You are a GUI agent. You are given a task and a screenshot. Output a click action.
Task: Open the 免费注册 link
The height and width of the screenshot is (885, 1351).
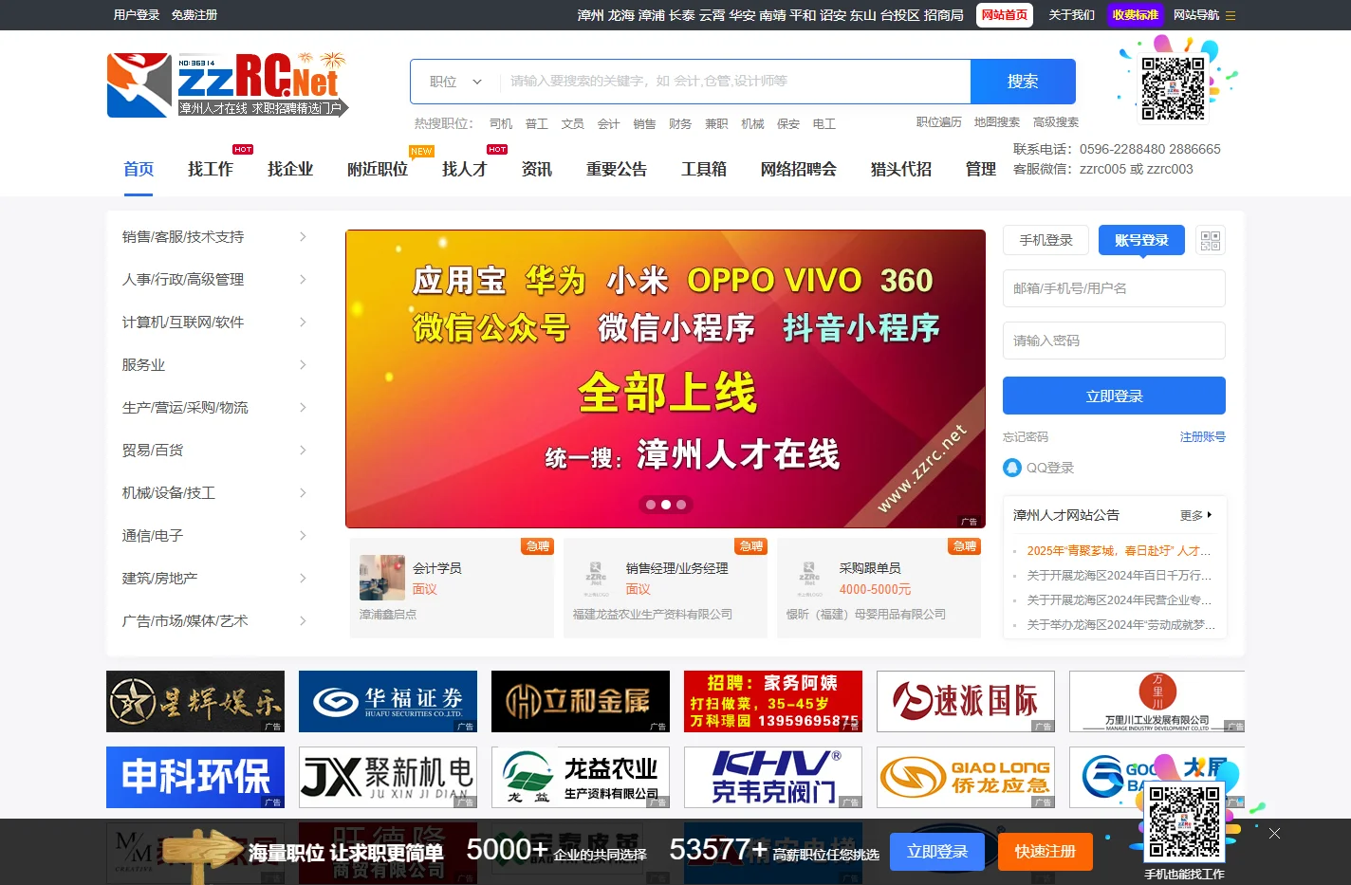pos(194,15)
